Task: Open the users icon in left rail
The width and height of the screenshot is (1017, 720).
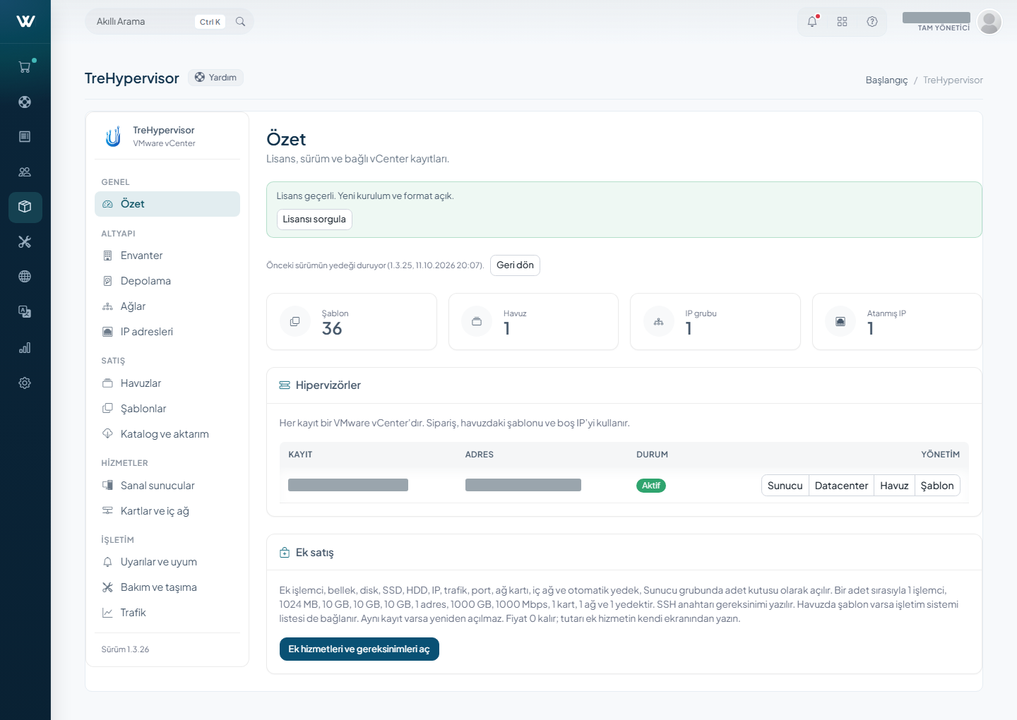Action: point(25,172)
